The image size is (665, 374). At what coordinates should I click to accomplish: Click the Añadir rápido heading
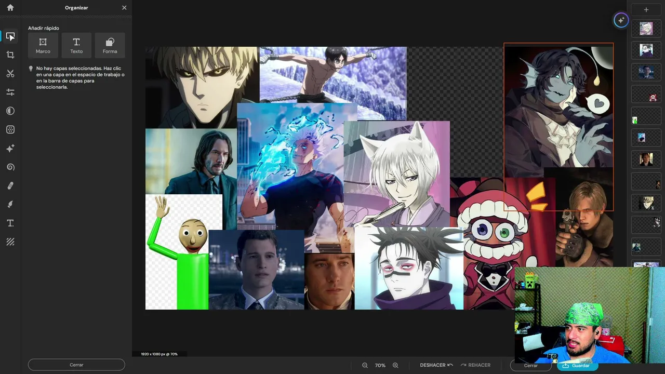coord(44,28)
